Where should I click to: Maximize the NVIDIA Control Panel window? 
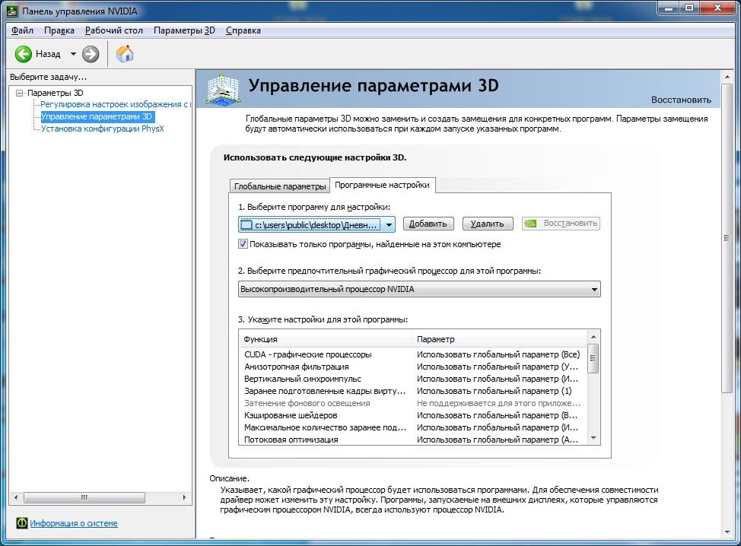(689, 8)
